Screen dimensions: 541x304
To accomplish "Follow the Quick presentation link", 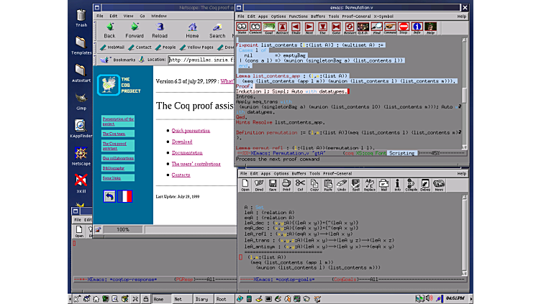I will 191,130.
